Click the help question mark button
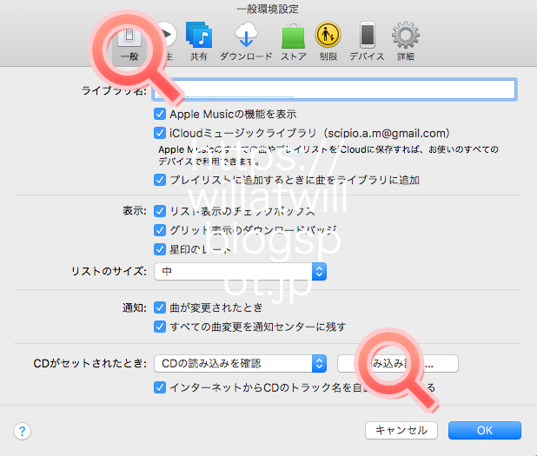537x456 pixels. point(23,431)
